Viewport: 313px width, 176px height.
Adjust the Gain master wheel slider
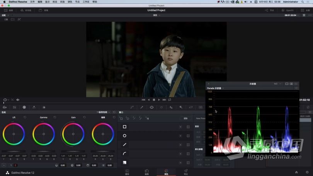click(x=73, y=151)
